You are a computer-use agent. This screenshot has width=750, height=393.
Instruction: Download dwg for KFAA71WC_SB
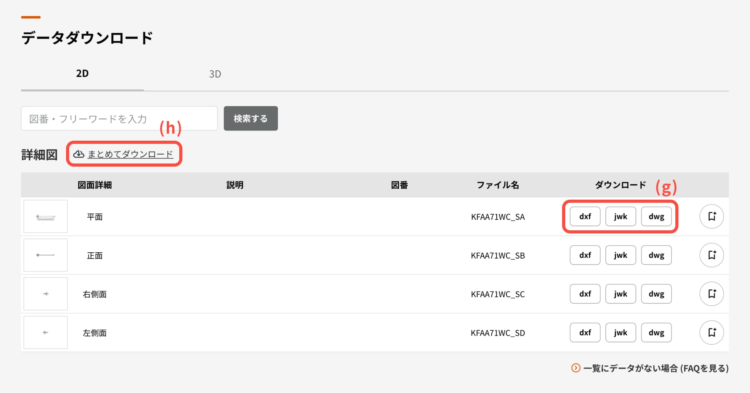click(x=656, y=255)
